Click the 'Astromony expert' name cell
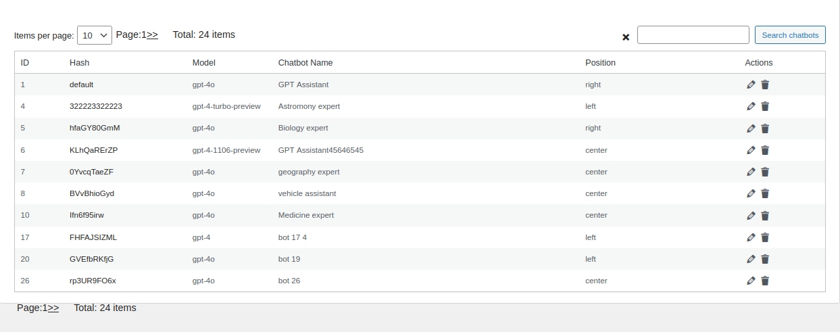This screenshot has width=840, height=332. tap(309, 106)
